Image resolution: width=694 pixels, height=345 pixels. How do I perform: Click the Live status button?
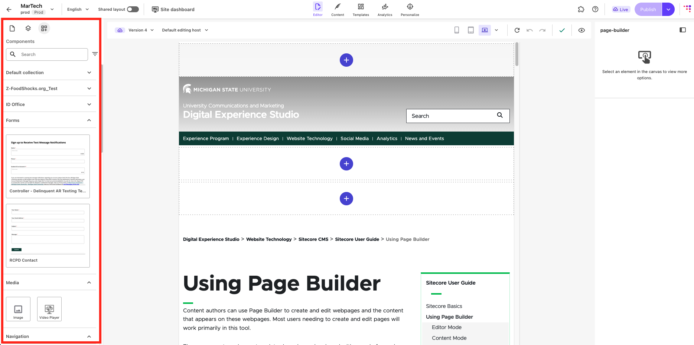[621, 9]
